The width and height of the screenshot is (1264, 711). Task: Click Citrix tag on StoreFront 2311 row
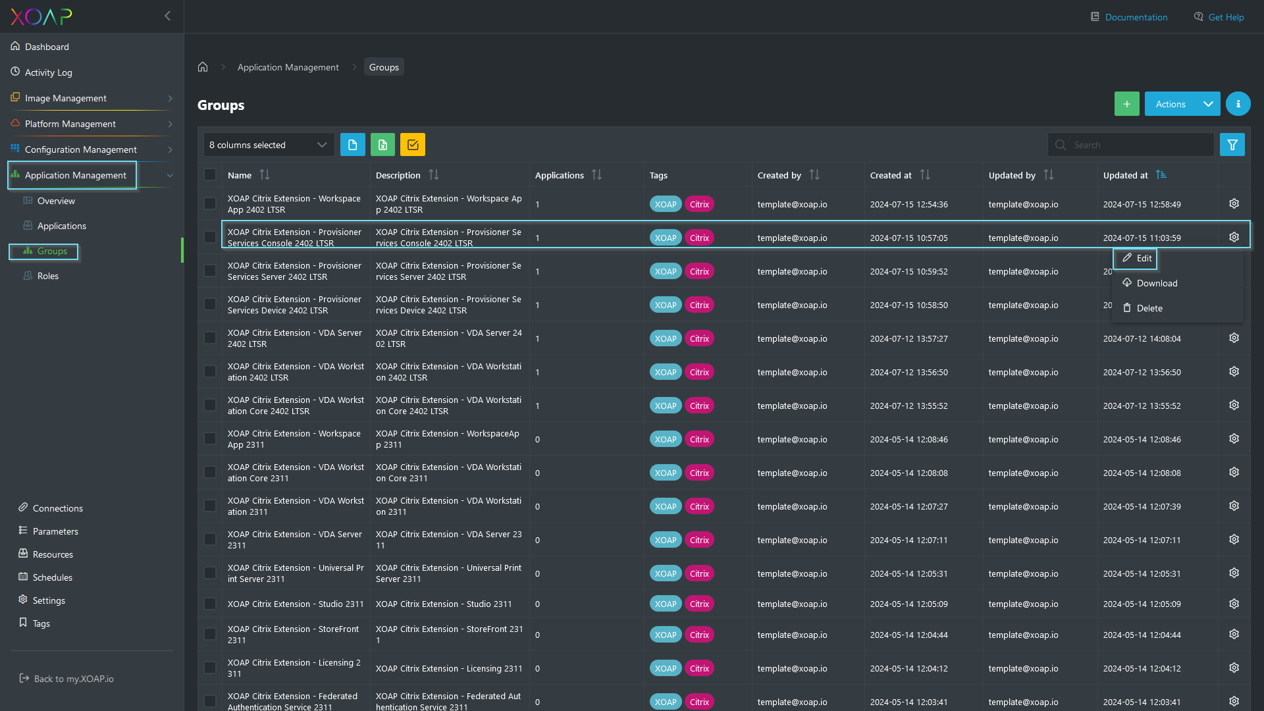(699, 635)
